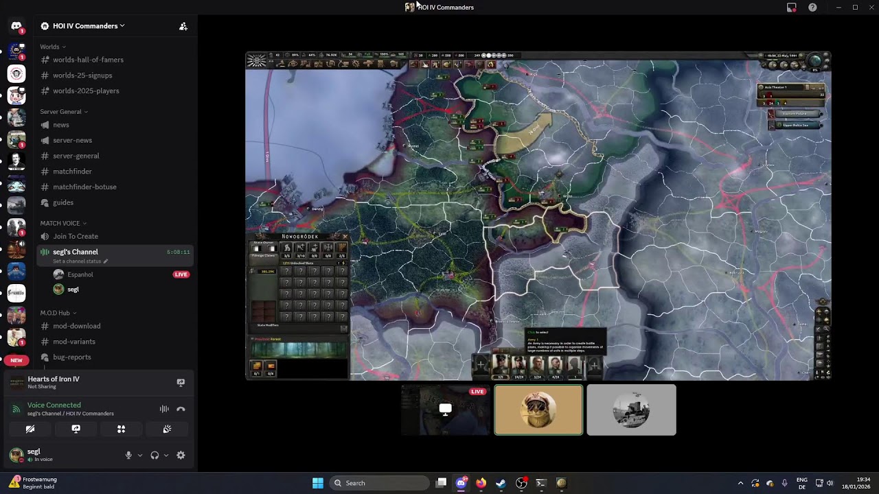Viewport: 879px width, 494px height.
Task: Click the red LIVE badge beside Espanhol
Action: pyautogui.click(x=181, y=274)
